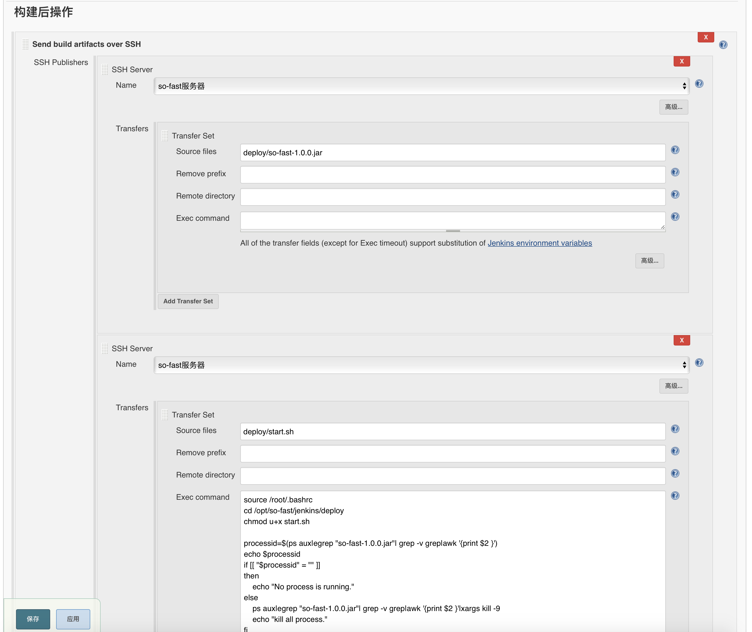Open help for first SSH Server Name
The height and width of the screenshot is (632, 752).
click(x=699, y=84)
